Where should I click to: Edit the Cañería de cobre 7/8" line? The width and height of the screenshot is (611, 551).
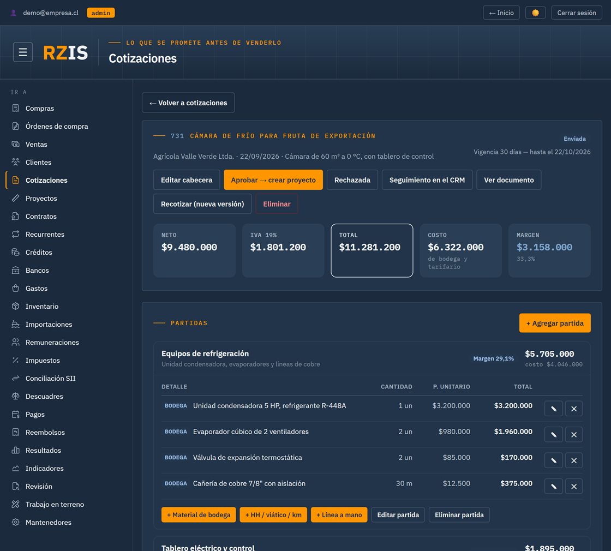point(553,486)
